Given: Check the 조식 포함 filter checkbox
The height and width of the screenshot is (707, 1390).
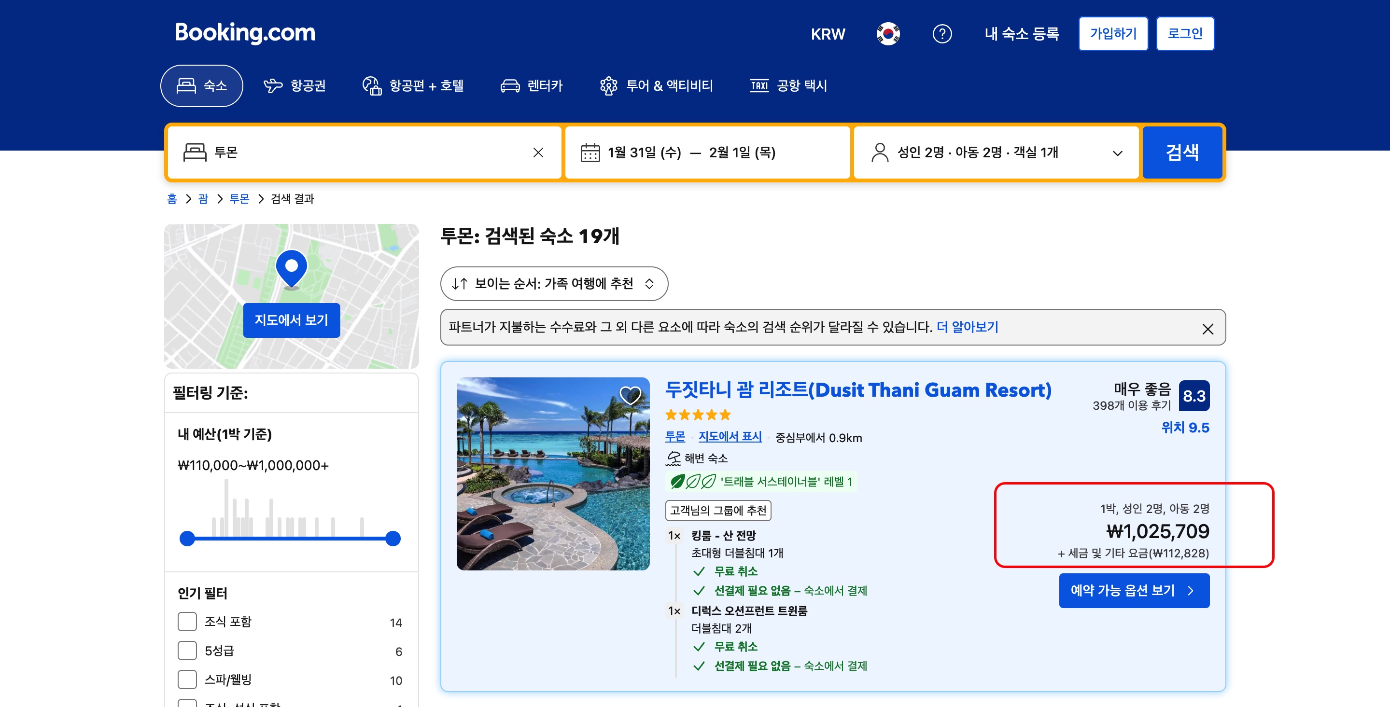Looking at the screenshot, I should click(187, 621).
